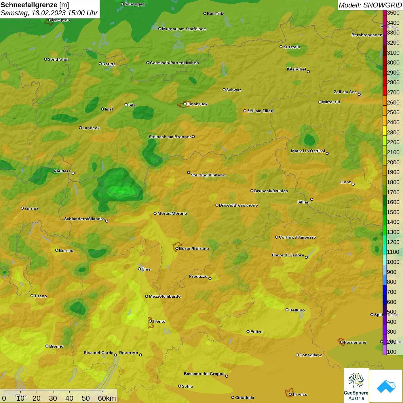Click the Bormio city marker
This screenshot has width=403, height=403.
[57, 250]
